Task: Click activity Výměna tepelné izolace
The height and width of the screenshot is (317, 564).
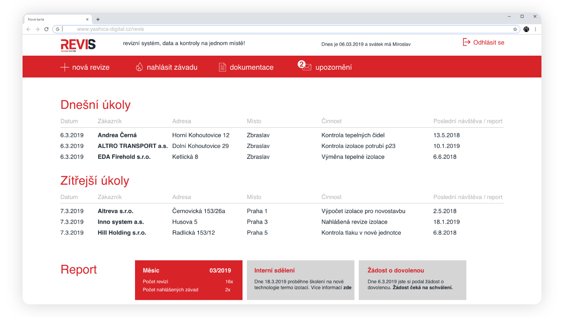Action: pyautogui.click(x=353, y=157)
